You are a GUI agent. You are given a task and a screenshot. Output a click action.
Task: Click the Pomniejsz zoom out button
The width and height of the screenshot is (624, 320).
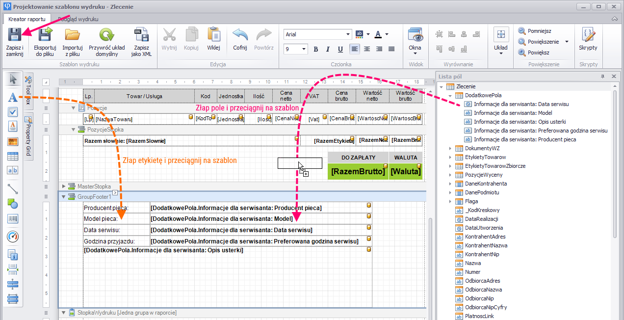coord(535,31)
